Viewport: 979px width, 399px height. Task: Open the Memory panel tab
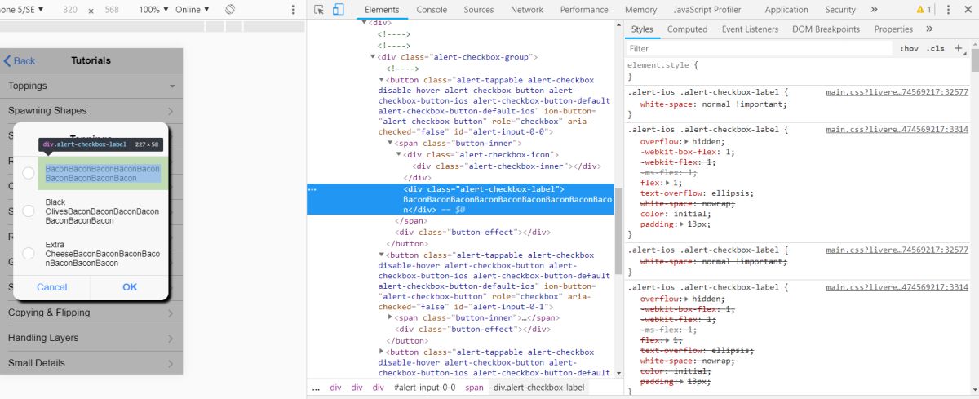641,10
